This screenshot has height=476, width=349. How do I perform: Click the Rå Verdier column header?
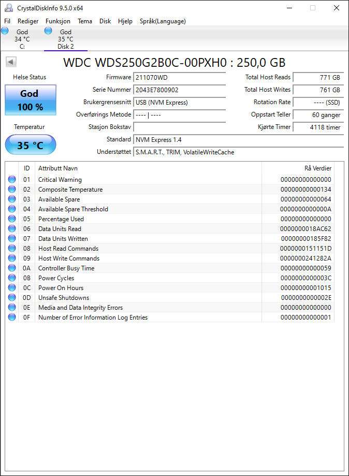[x=318, y=168]
